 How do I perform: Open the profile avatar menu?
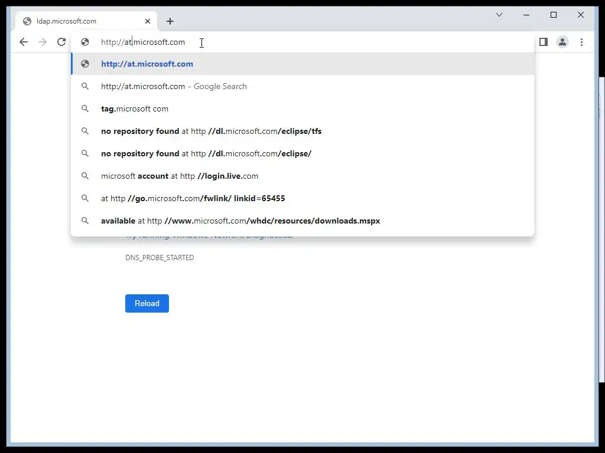[562, 42]
